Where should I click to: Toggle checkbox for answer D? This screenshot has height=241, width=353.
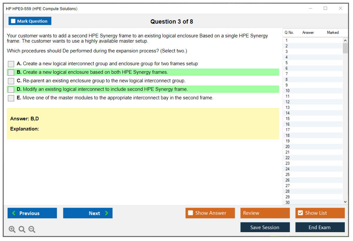[11, 90]
